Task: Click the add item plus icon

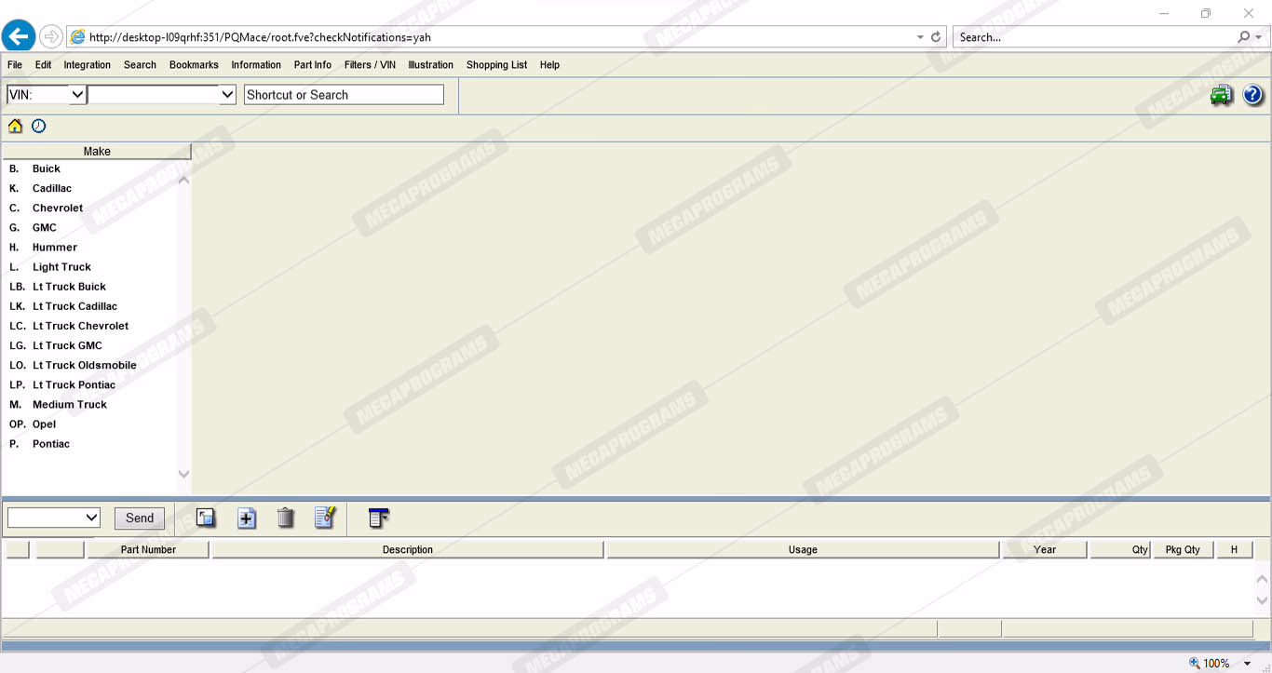Action: [247, 518]
